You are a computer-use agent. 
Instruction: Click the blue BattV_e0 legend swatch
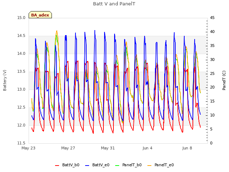click(x=87, y=166)
